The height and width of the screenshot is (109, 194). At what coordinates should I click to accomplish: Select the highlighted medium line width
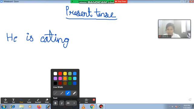point(68,93)
